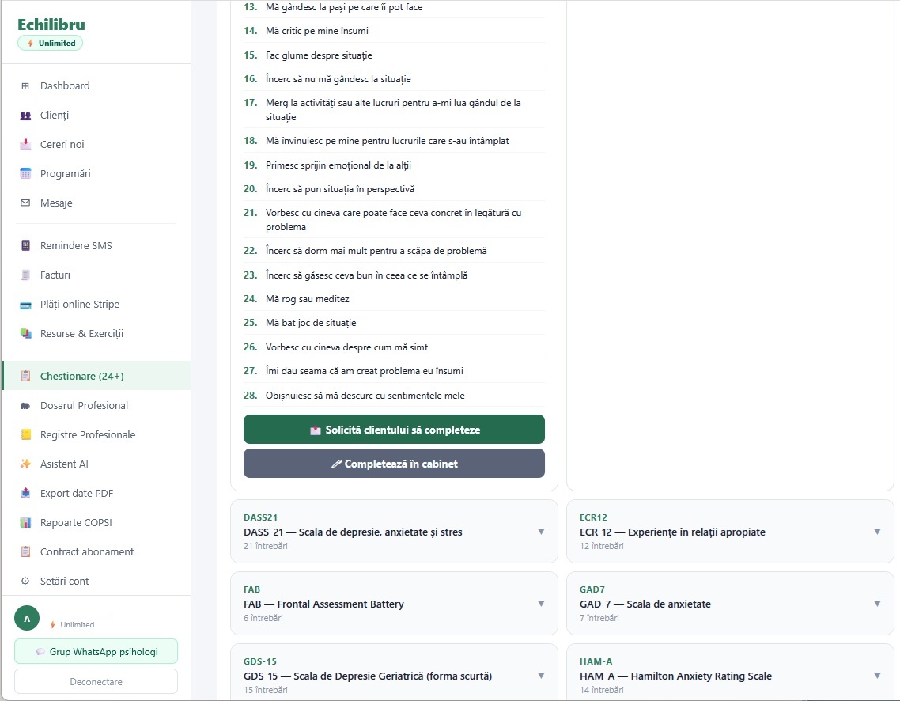Screen dimensions: 900x701
Task: Click the Plăți online Stripe card icon
Action: (25, 304)
